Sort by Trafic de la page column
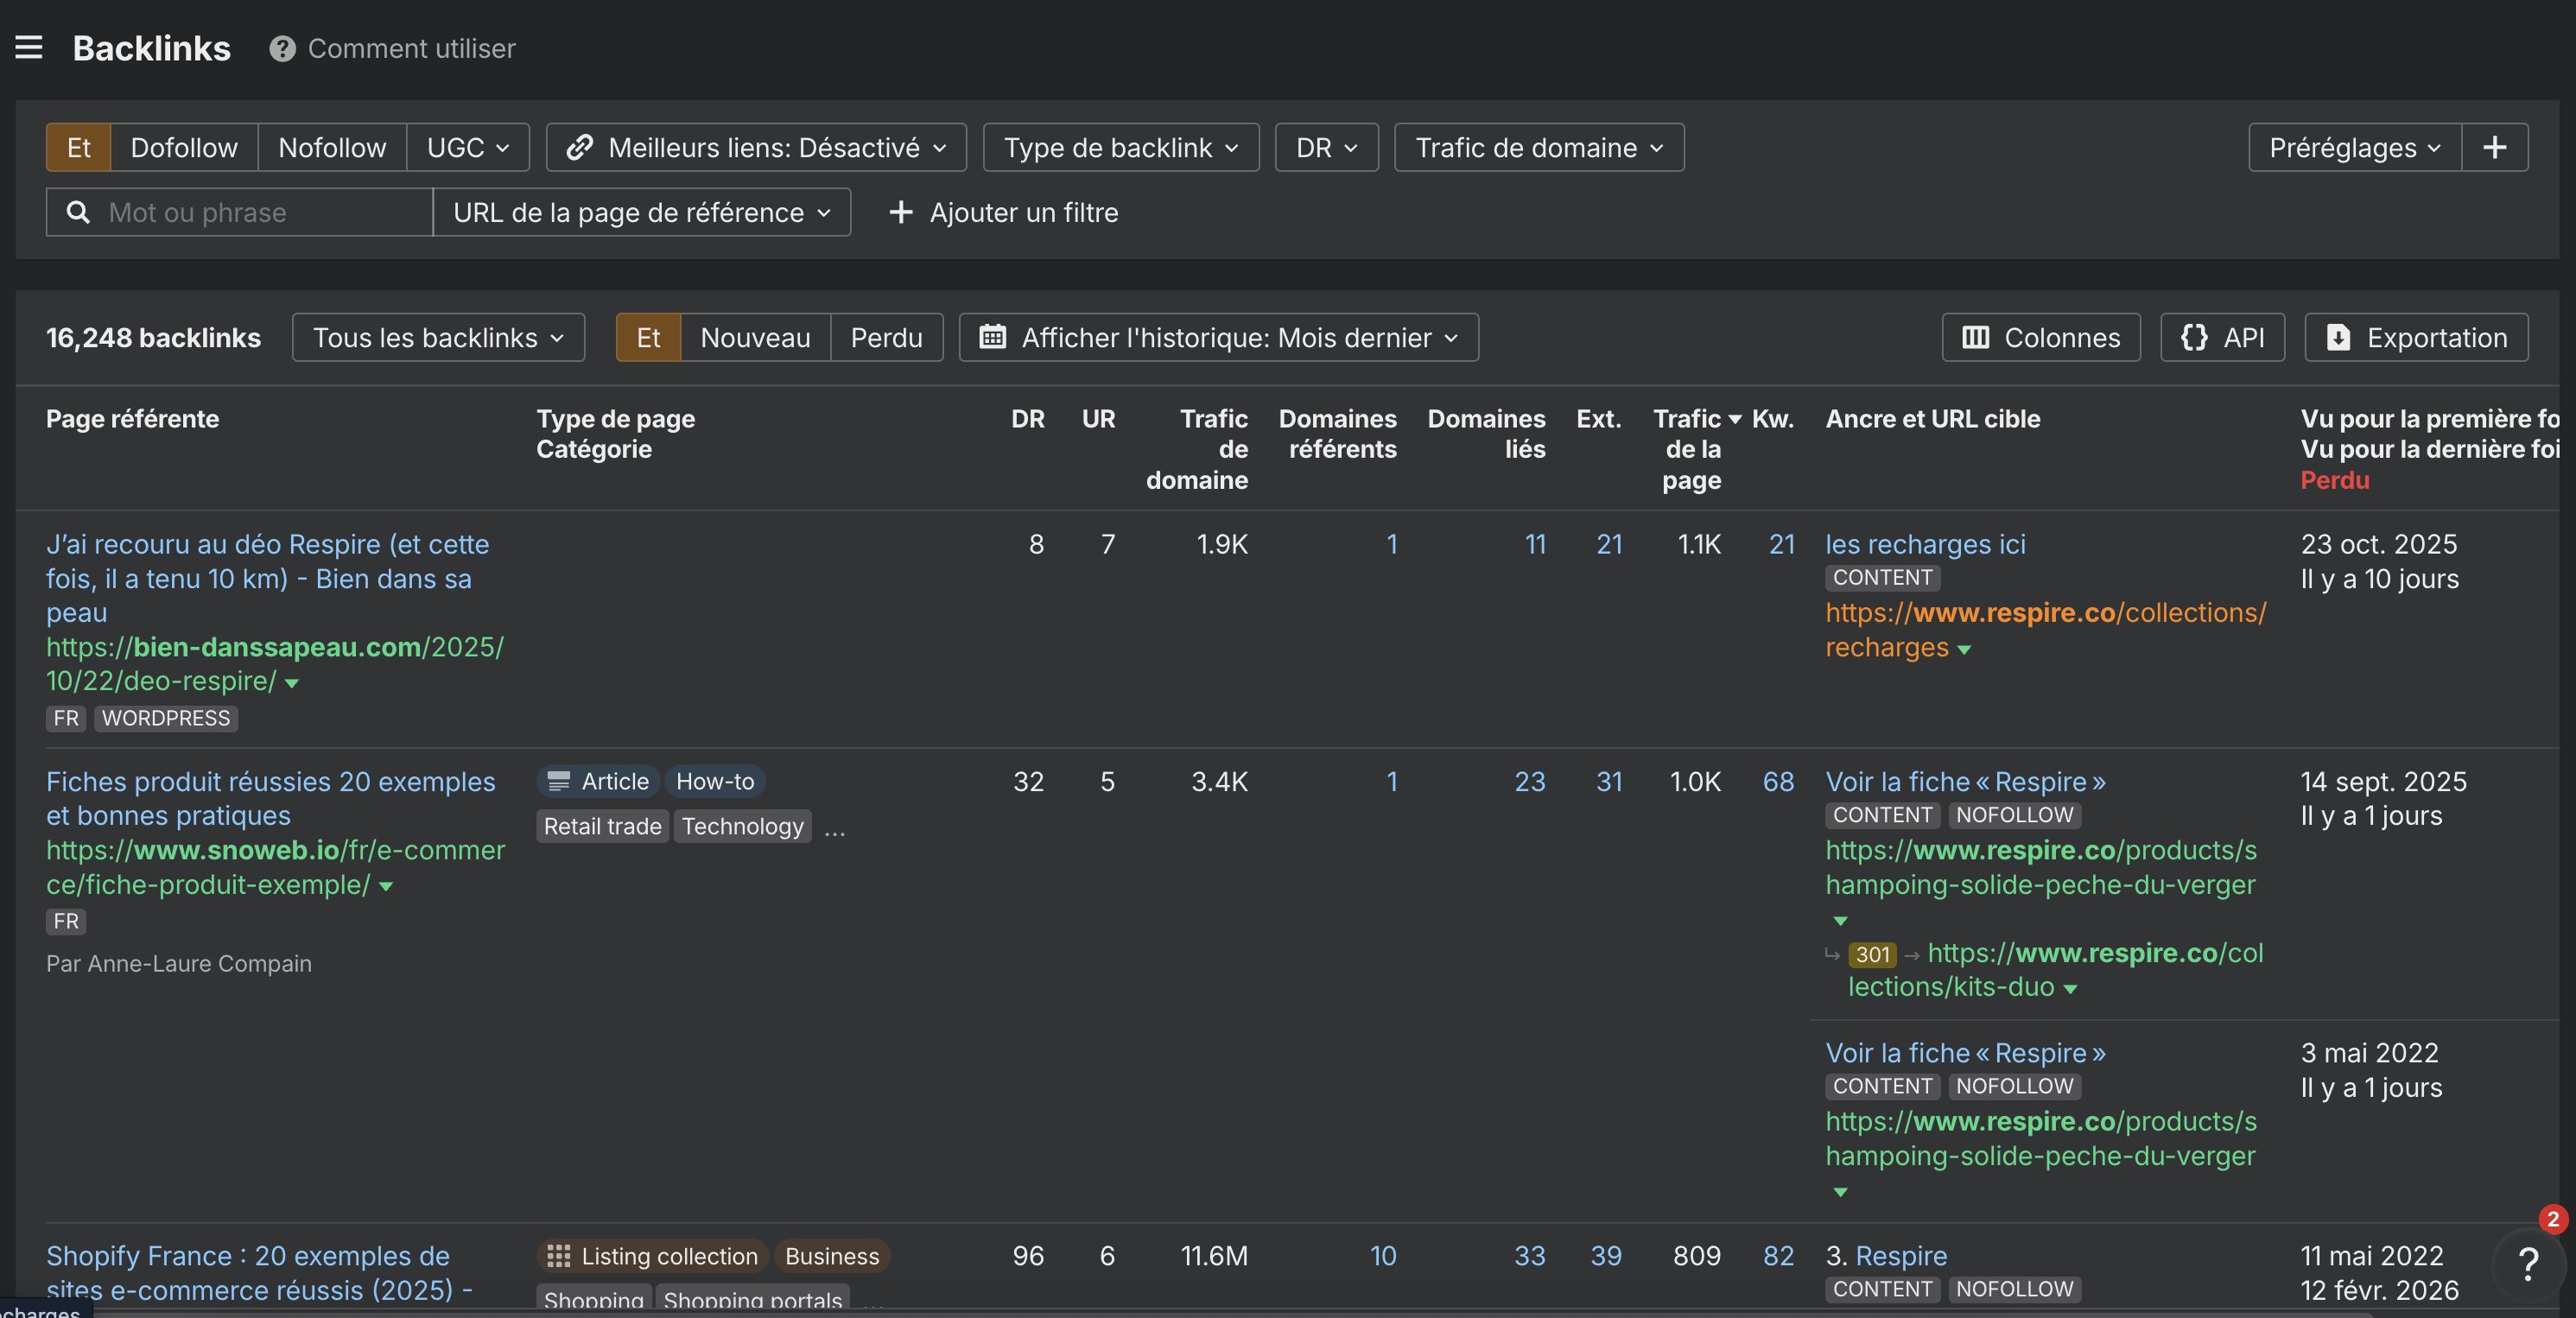The image size is (2576, 1318). click(x=1691, y=448)
